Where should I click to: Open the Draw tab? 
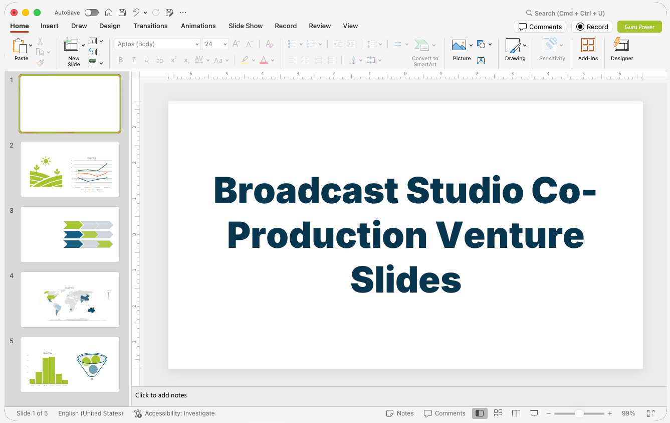(x=79, y=26)
